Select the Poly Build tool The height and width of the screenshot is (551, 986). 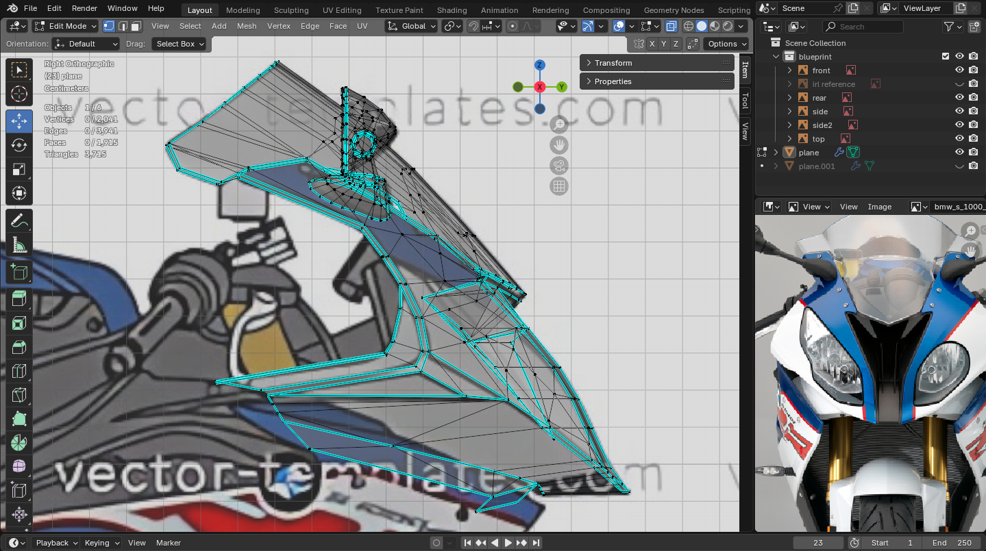[x=19, y=419]
